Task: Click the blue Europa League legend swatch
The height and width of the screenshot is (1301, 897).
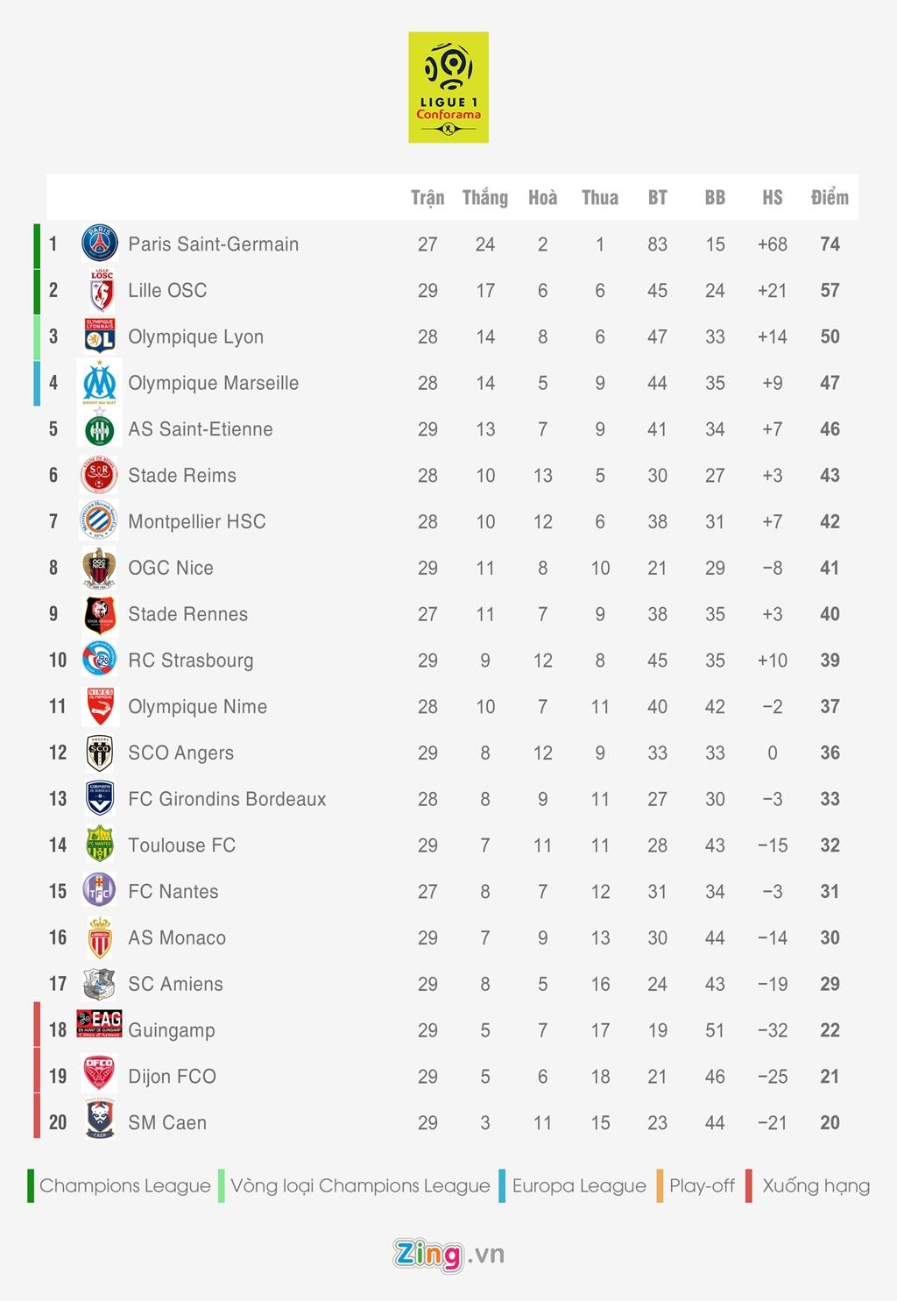Action: click(502, 1185)
